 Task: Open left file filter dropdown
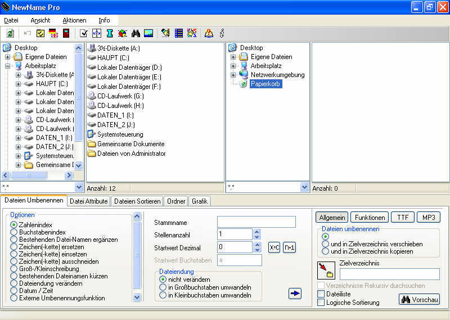pyautogui.click(x=79, y=187)
